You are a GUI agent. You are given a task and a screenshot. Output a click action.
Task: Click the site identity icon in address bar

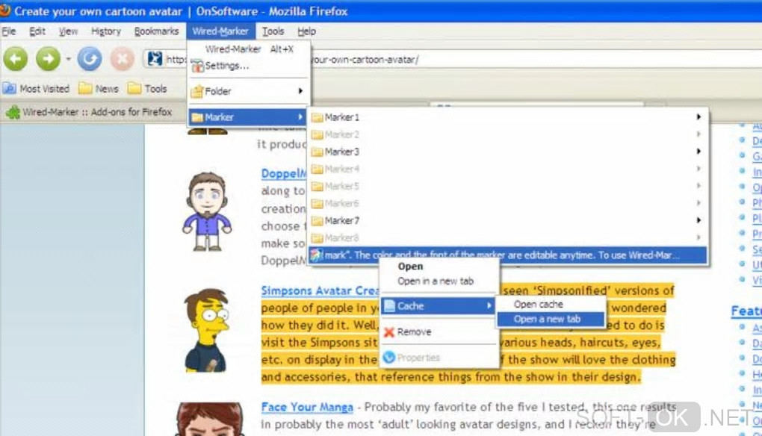point(155,59)
